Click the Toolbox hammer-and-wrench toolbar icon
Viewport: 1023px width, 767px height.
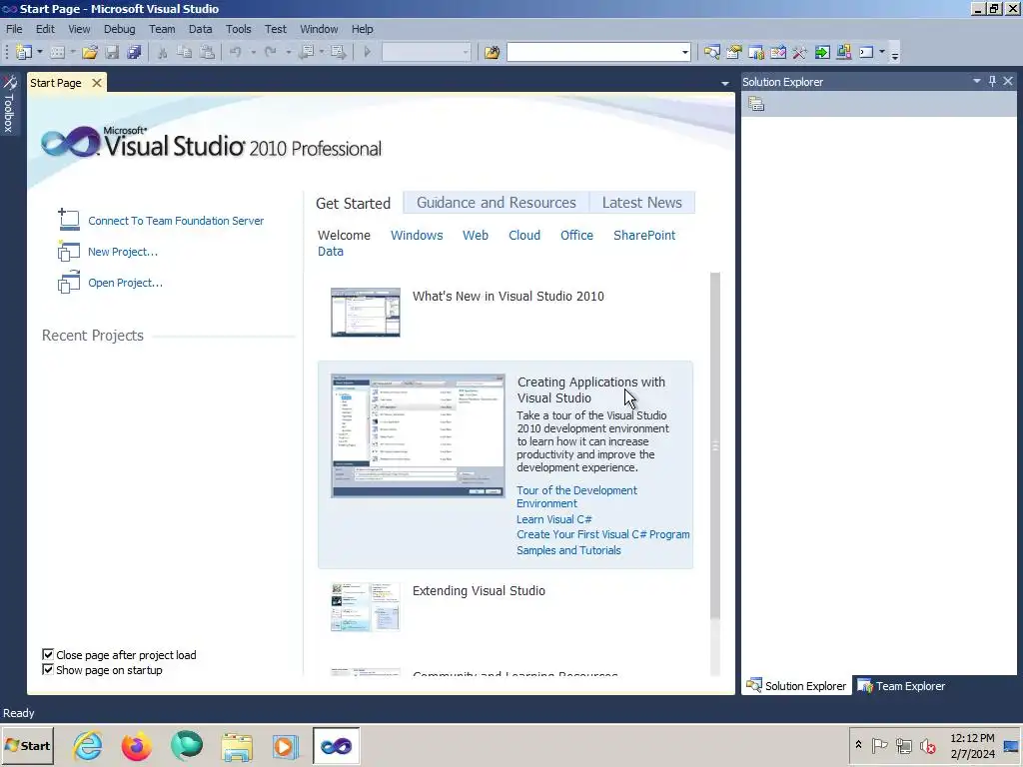[800, 52]
